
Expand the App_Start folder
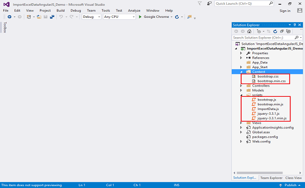click(241, 67)
